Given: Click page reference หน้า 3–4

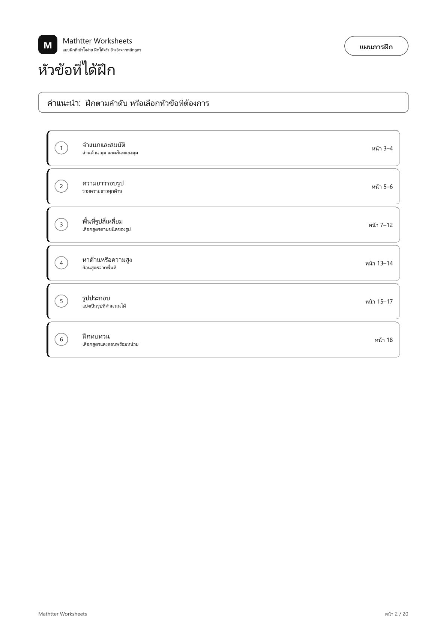Looking at the screenshot, I should coord(382,148).
